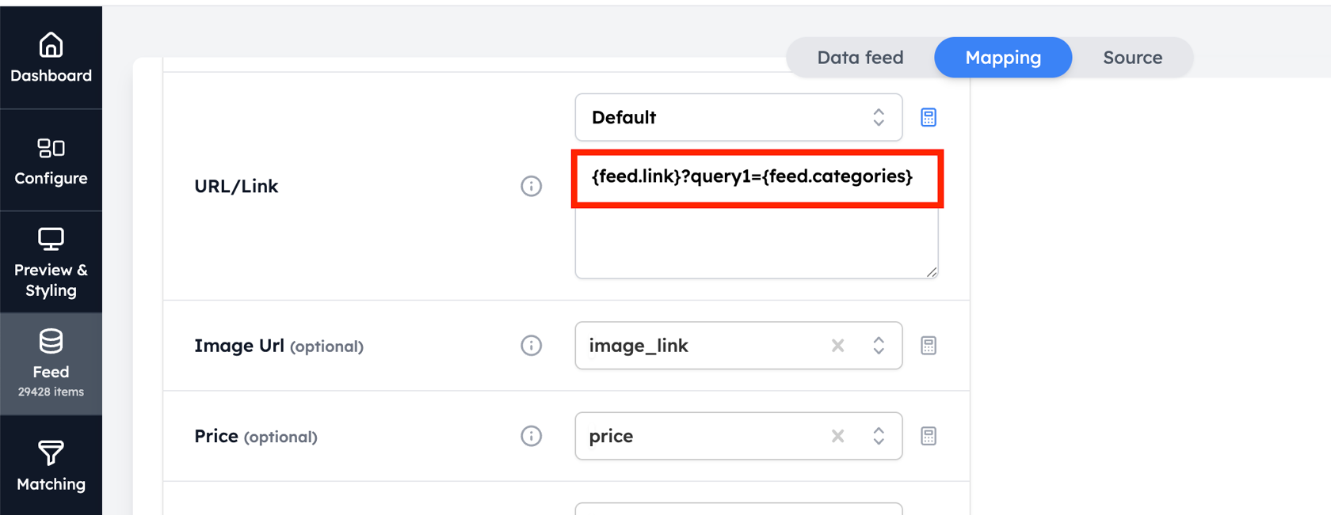Open the Dashboard home icon
The width and height of the screenshot is (1331, 515).
click(x=51, y=45)
